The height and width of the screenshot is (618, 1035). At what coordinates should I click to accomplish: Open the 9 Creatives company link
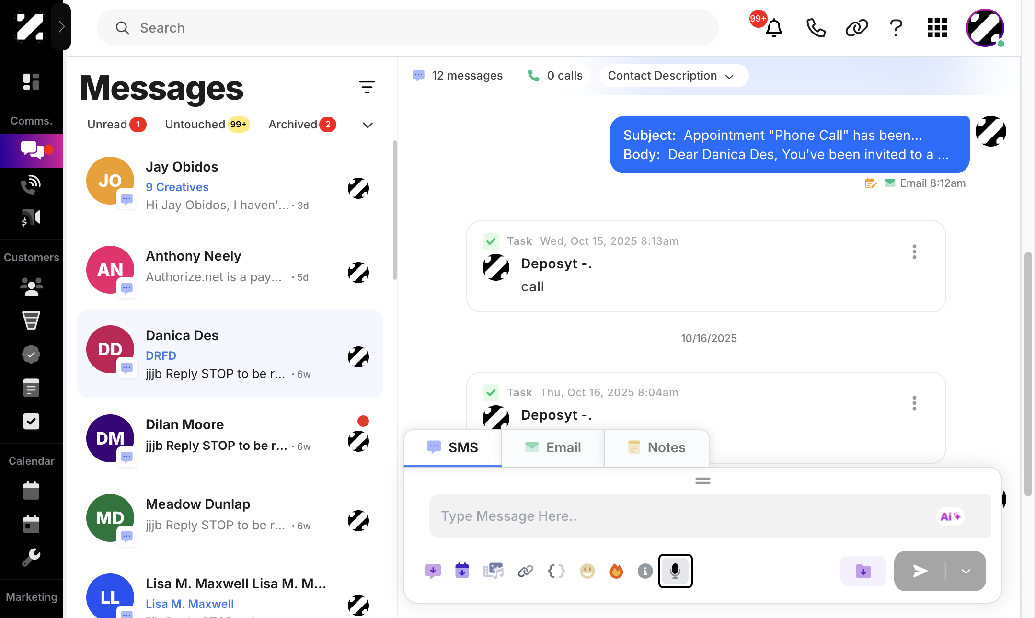[x=177, y=187]
